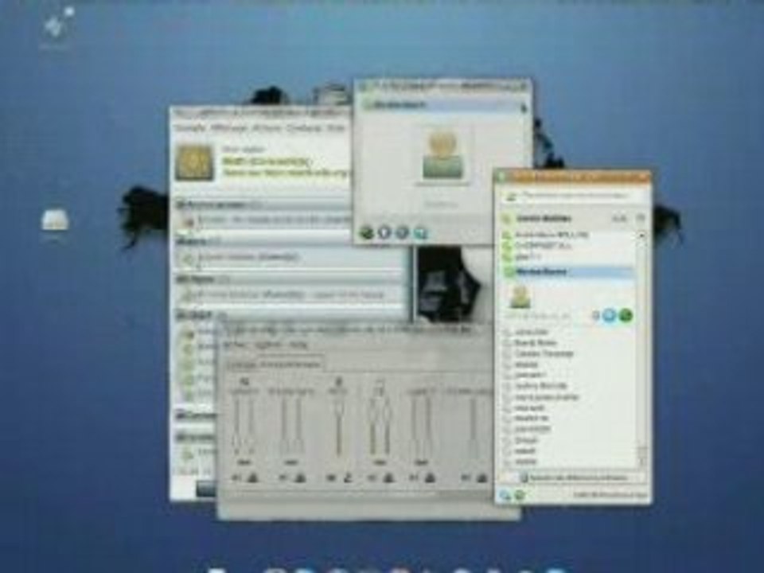Open the second menu in the back-left window's menu bar
Screen dimensions: 764x573
point(228,127)
